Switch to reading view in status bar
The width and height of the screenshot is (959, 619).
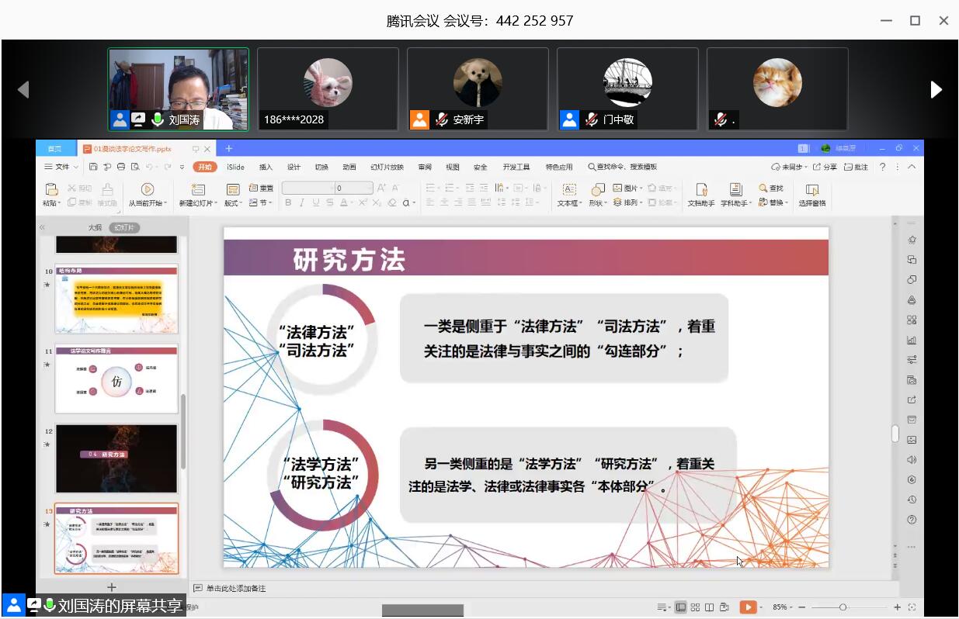point(710,607)
